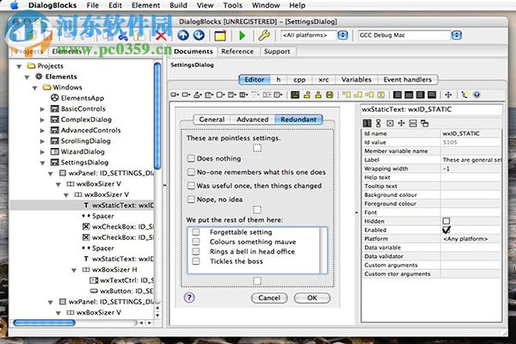Click the project tree vertical scrollbar thumb
This screenshot has height=344, width=516.
157,116
